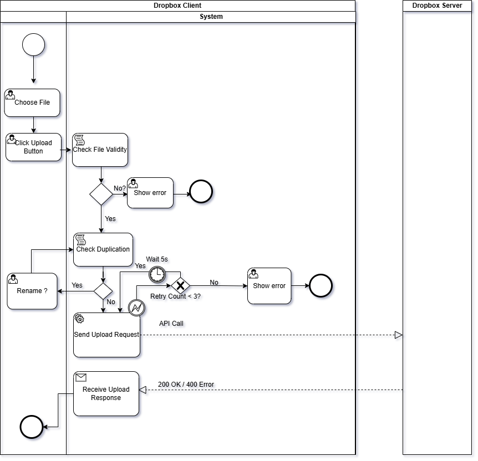Select the gateway diamond below Check File Validity
This screenshot has width=478, height=461.
(101, 193)
